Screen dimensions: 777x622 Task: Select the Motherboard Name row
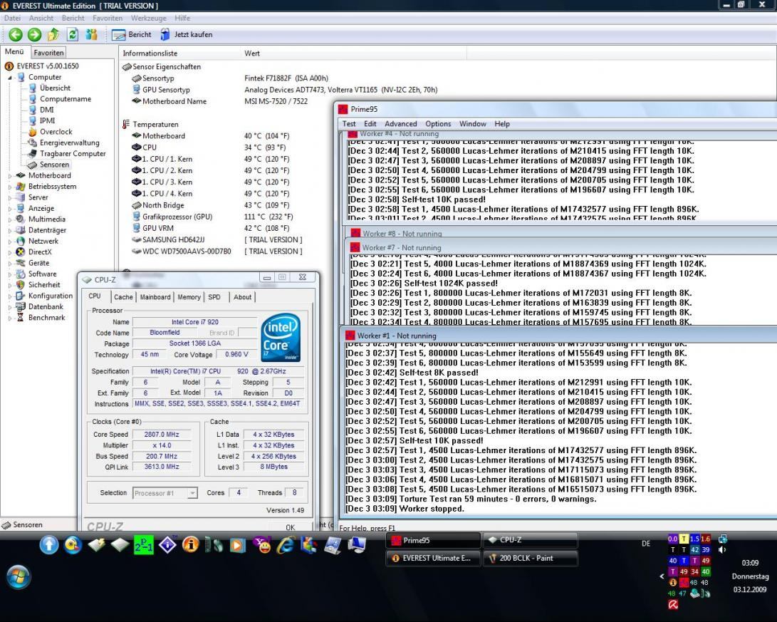click(x=220, y=101)
